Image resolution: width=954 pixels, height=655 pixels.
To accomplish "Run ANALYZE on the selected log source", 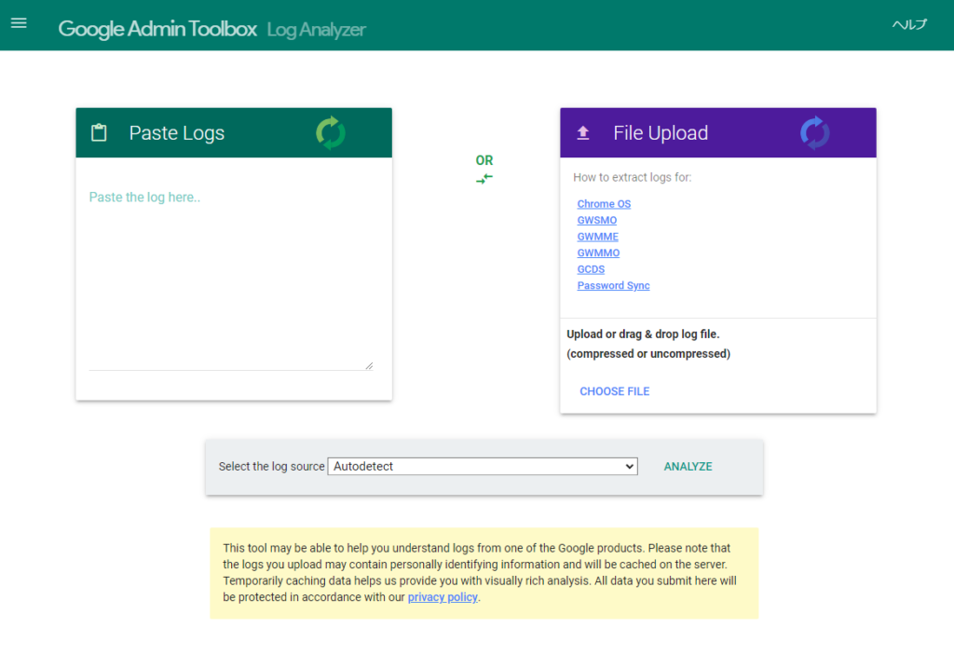I will click(688, 466).
